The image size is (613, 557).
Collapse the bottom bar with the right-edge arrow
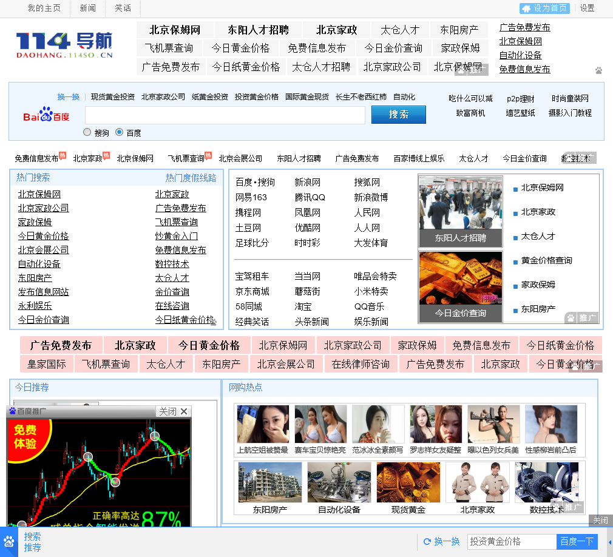[610, 542]
